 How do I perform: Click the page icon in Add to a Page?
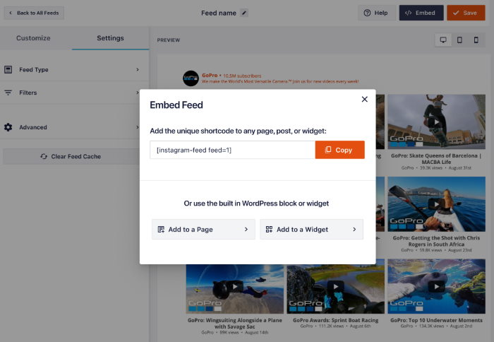coord(161,230)
